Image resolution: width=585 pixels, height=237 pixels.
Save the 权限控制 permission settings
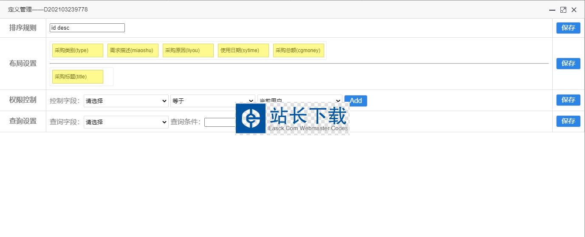point(568,100)
